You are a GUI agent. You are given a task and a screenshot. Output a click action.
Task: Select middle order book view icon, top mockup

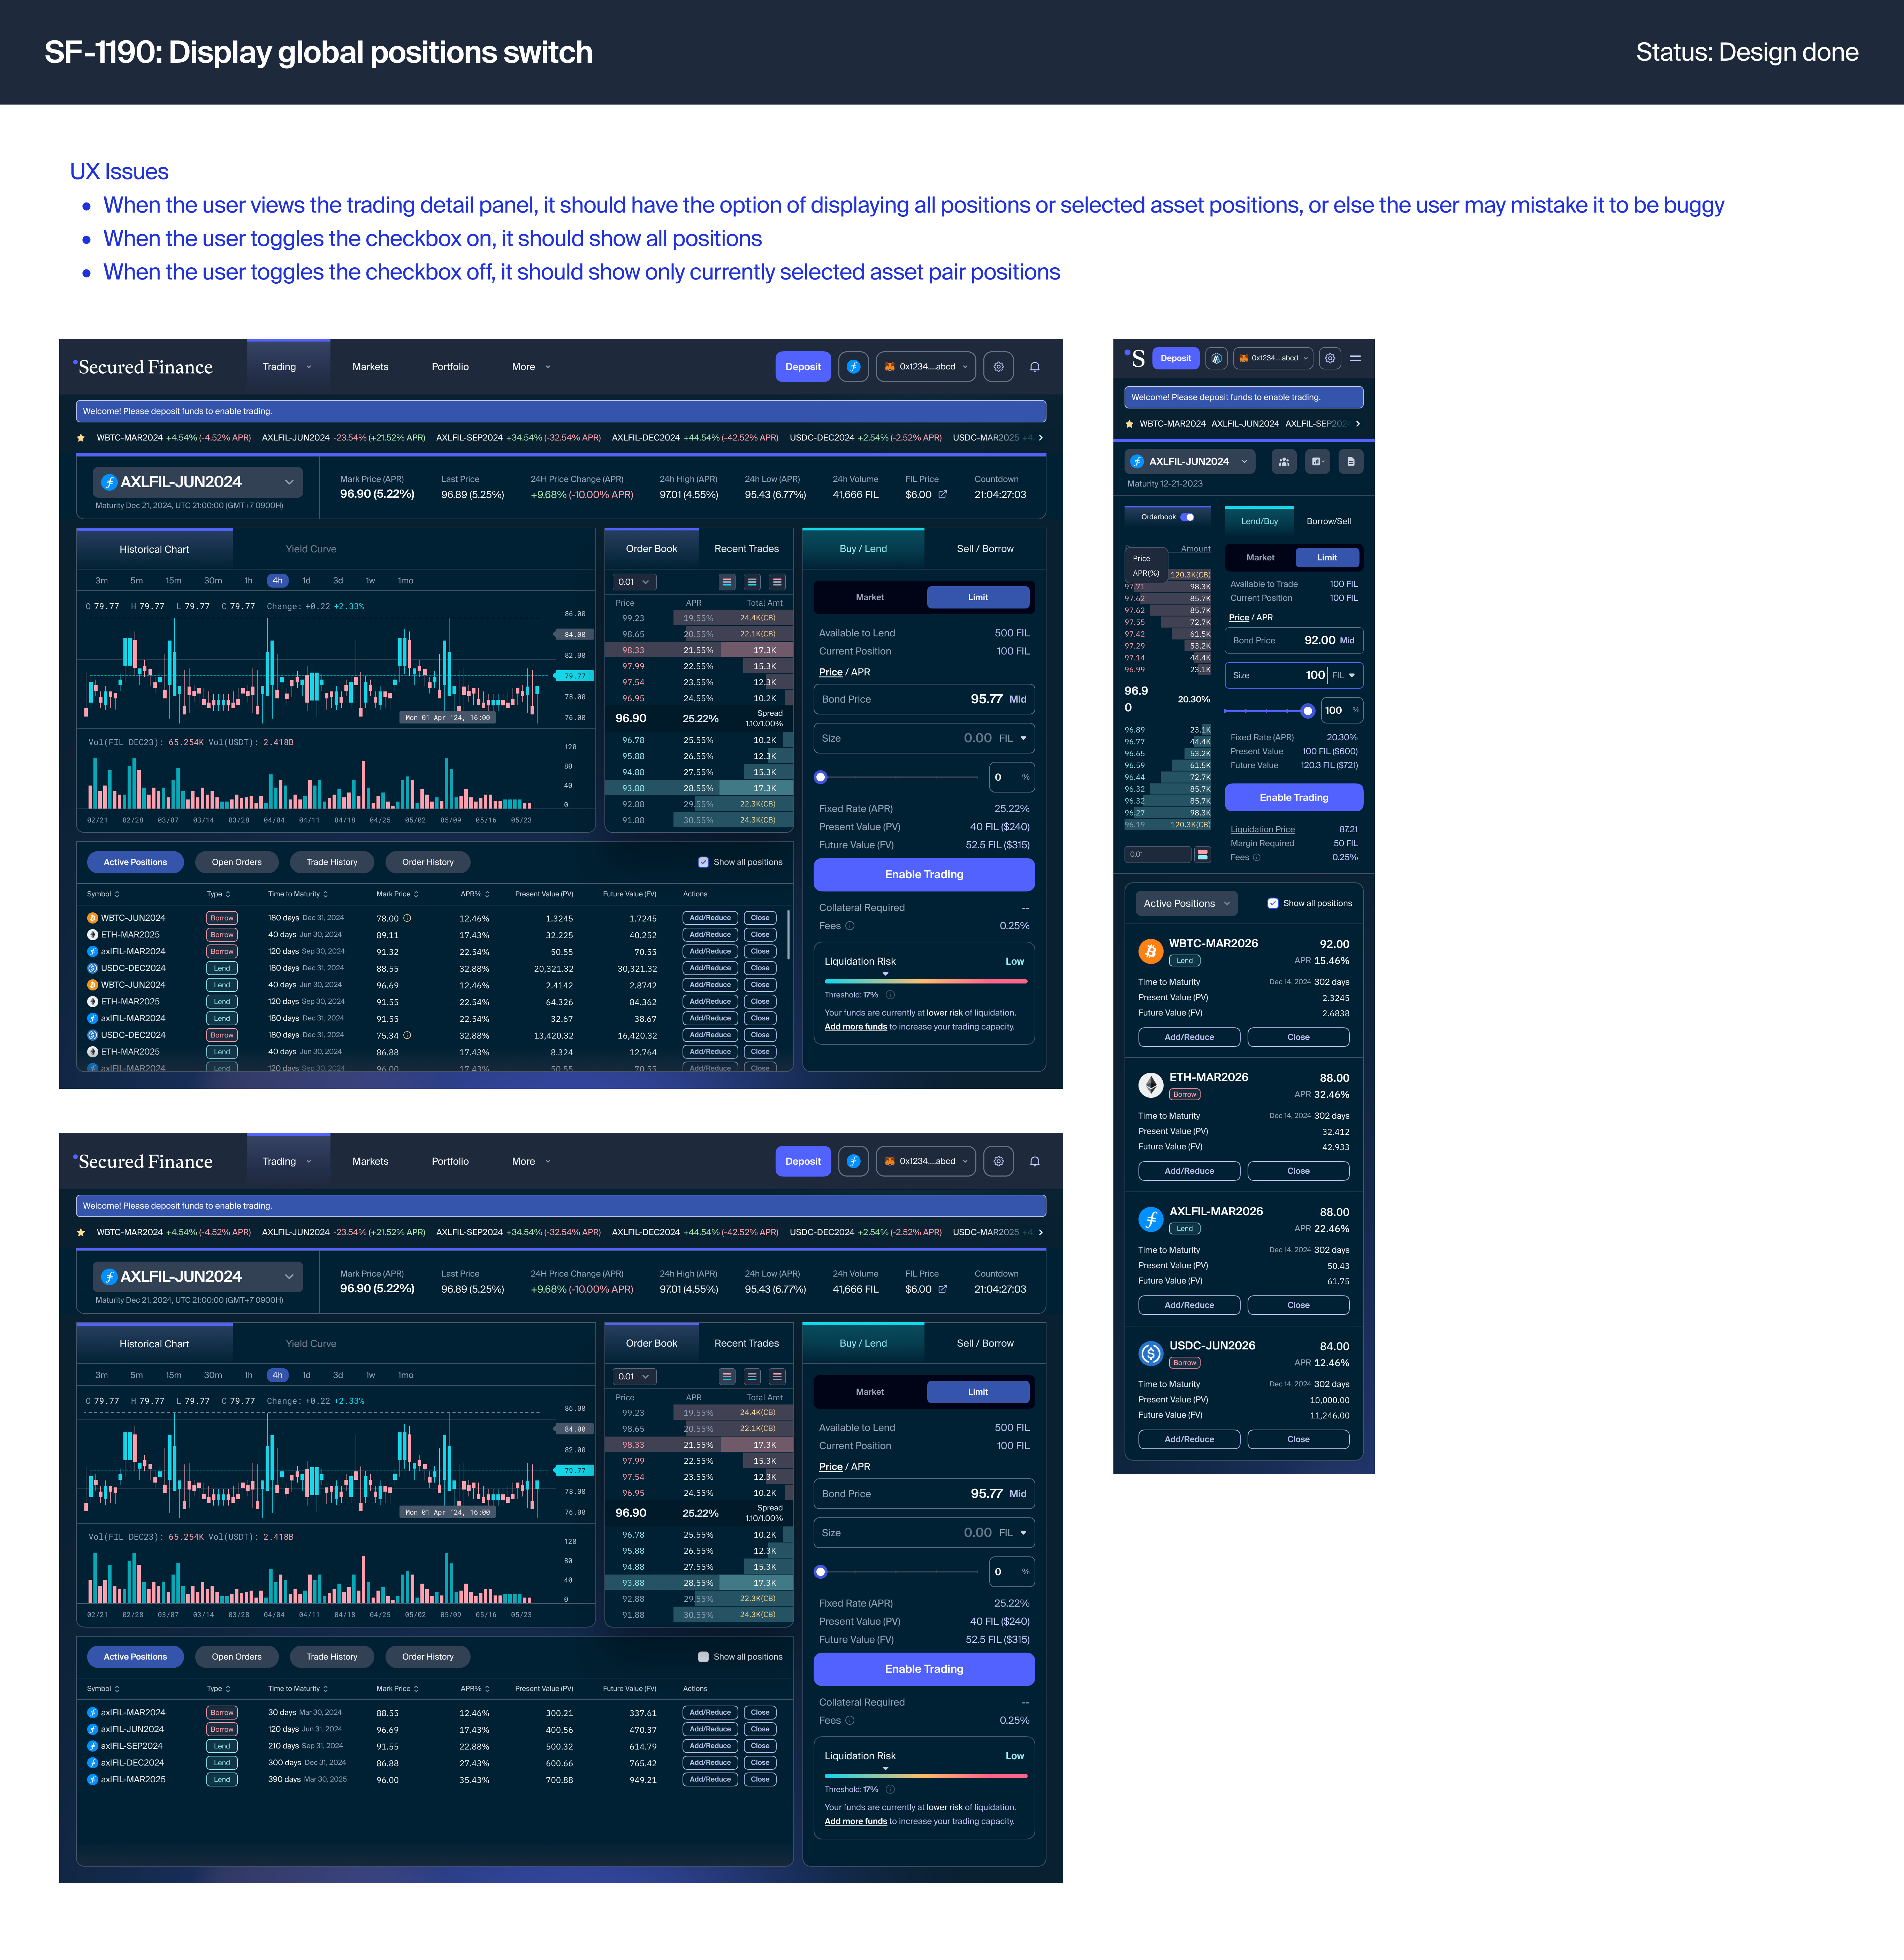point(752,582)
